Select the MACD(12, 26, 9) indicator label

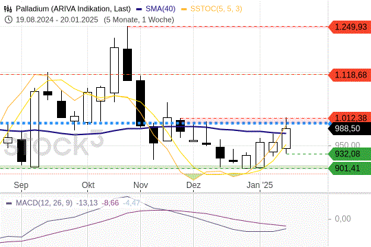[x=44, y=203]
